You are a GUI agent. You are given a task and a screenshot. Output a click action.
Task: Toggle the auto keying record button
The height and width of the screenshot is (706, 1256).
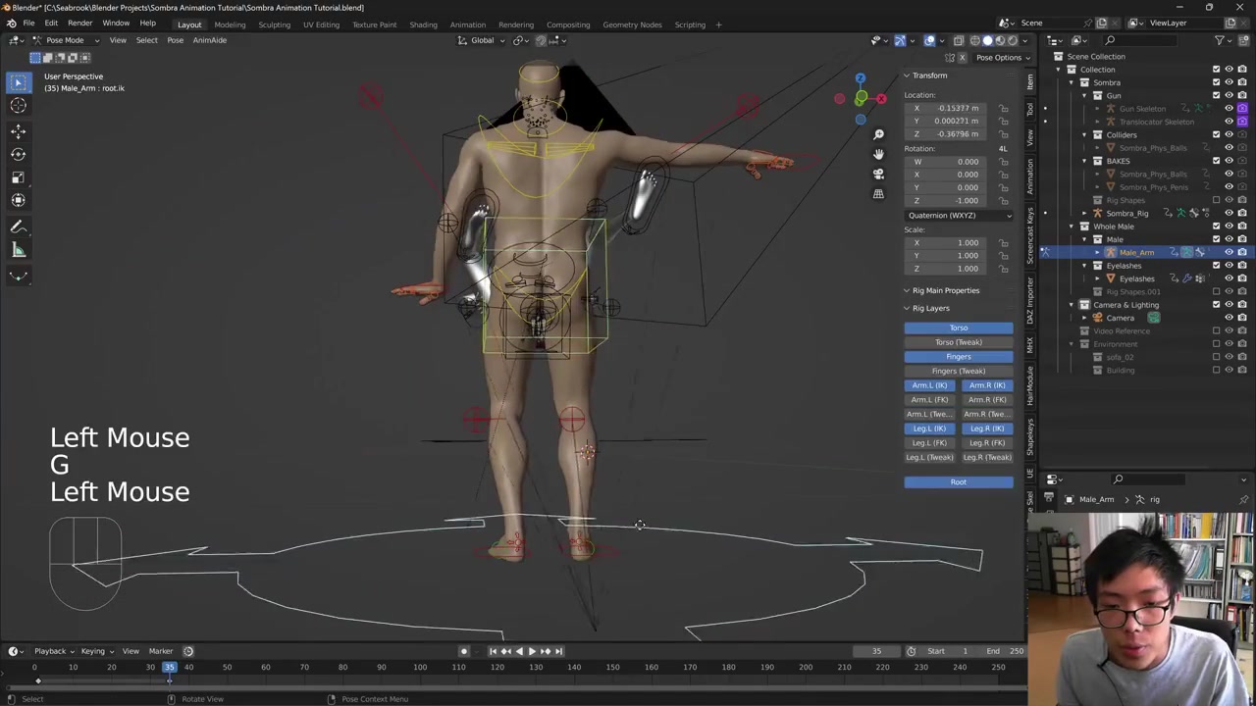coord(464,651)
